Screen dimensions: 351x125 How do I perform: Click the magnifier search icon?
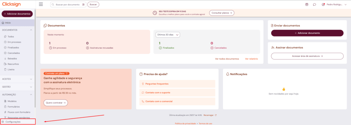(x=53, y=4)
